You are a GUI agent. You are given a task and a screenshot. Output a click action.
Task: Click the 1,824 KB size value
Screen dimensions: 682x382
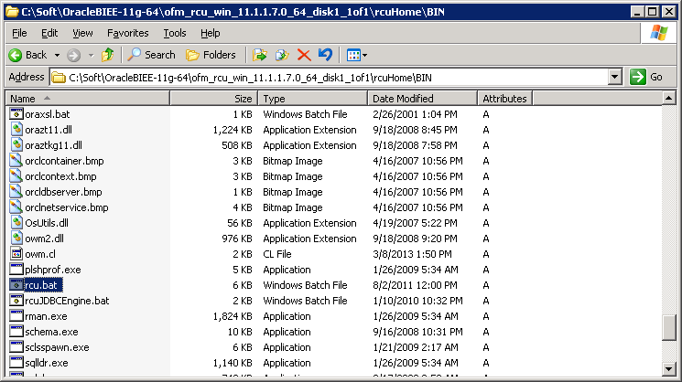(x=233, y=316)
